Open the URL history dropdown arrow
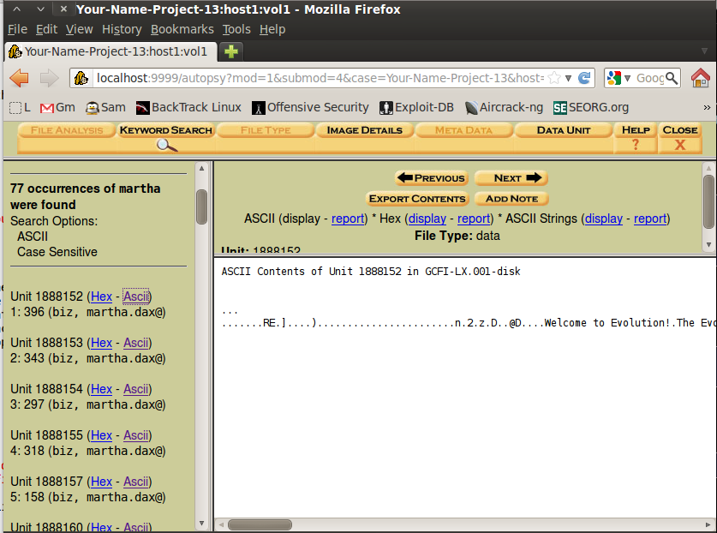 point(568,78)
